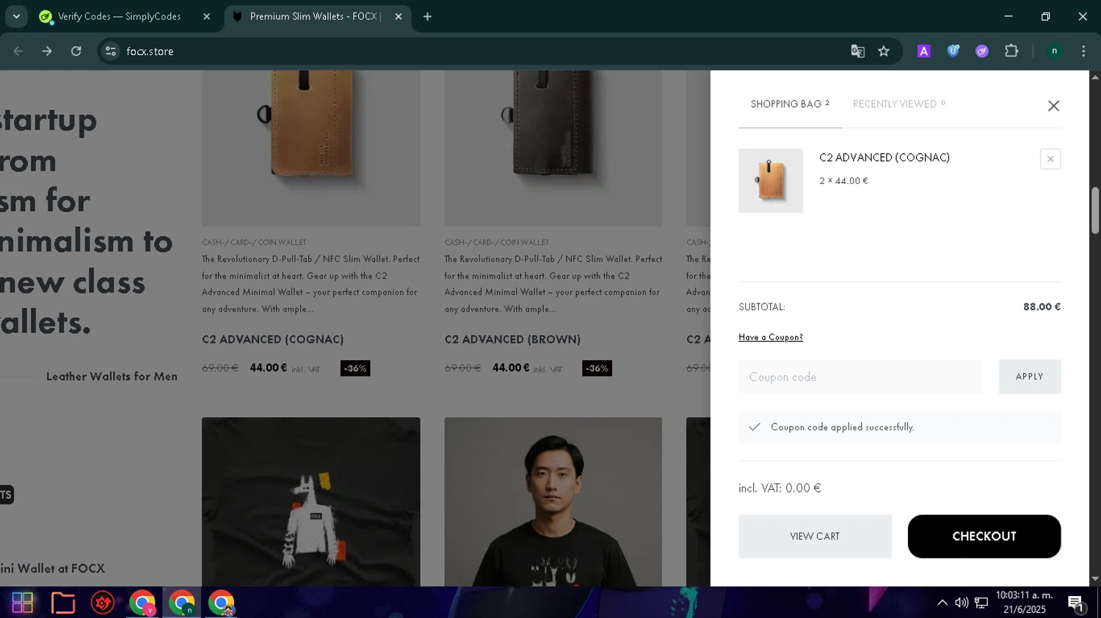
Task: View brown wallet product image
Action: pyautogui.click(x=553, y=148)
